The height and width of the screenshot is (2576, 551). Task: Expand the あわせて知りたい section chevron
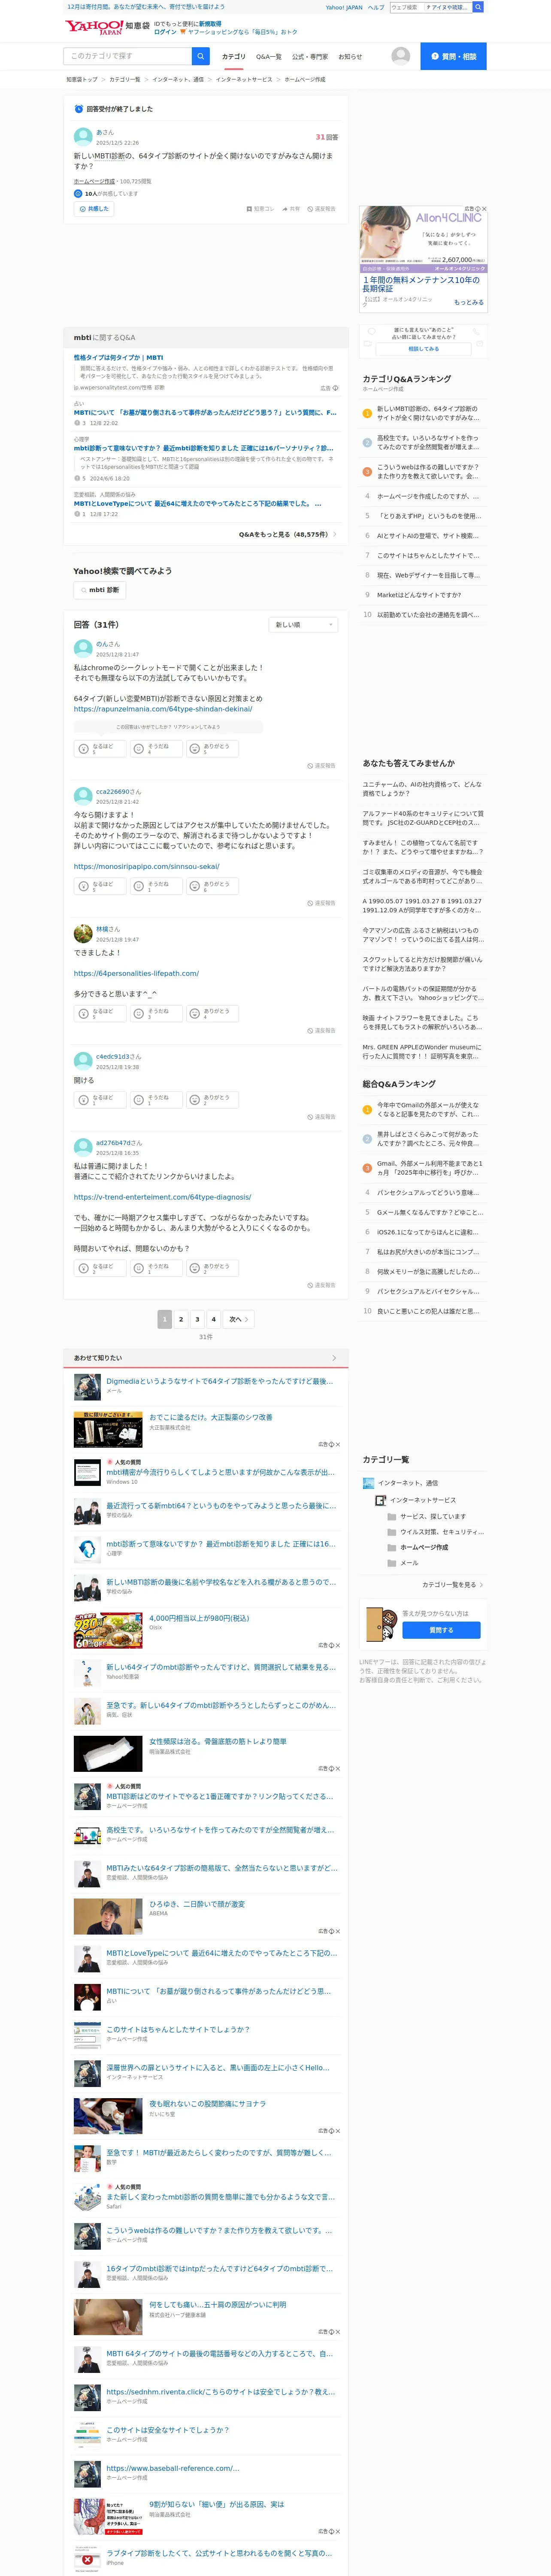(334, 1358)
